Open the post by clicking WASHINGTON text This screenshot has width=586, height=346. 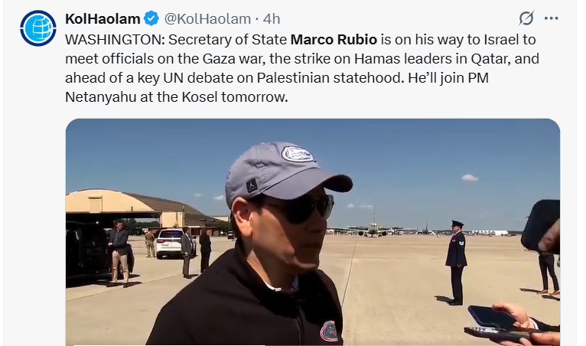click(115, 39)
